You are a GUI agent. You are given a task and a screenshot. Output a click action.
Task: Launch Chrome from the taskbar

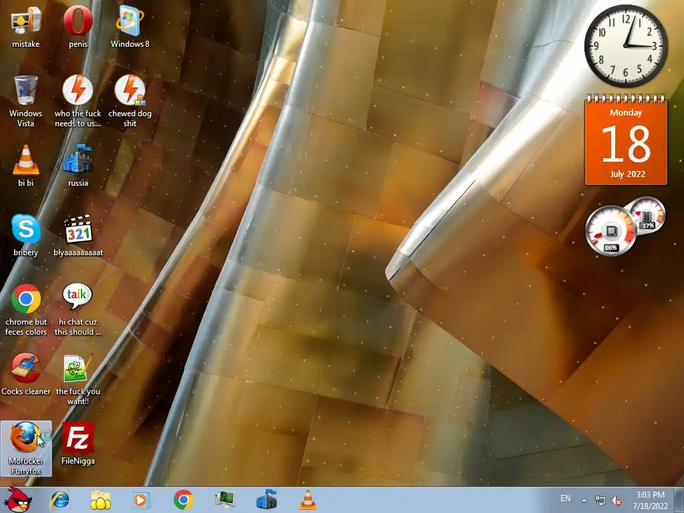coord(183,500)
